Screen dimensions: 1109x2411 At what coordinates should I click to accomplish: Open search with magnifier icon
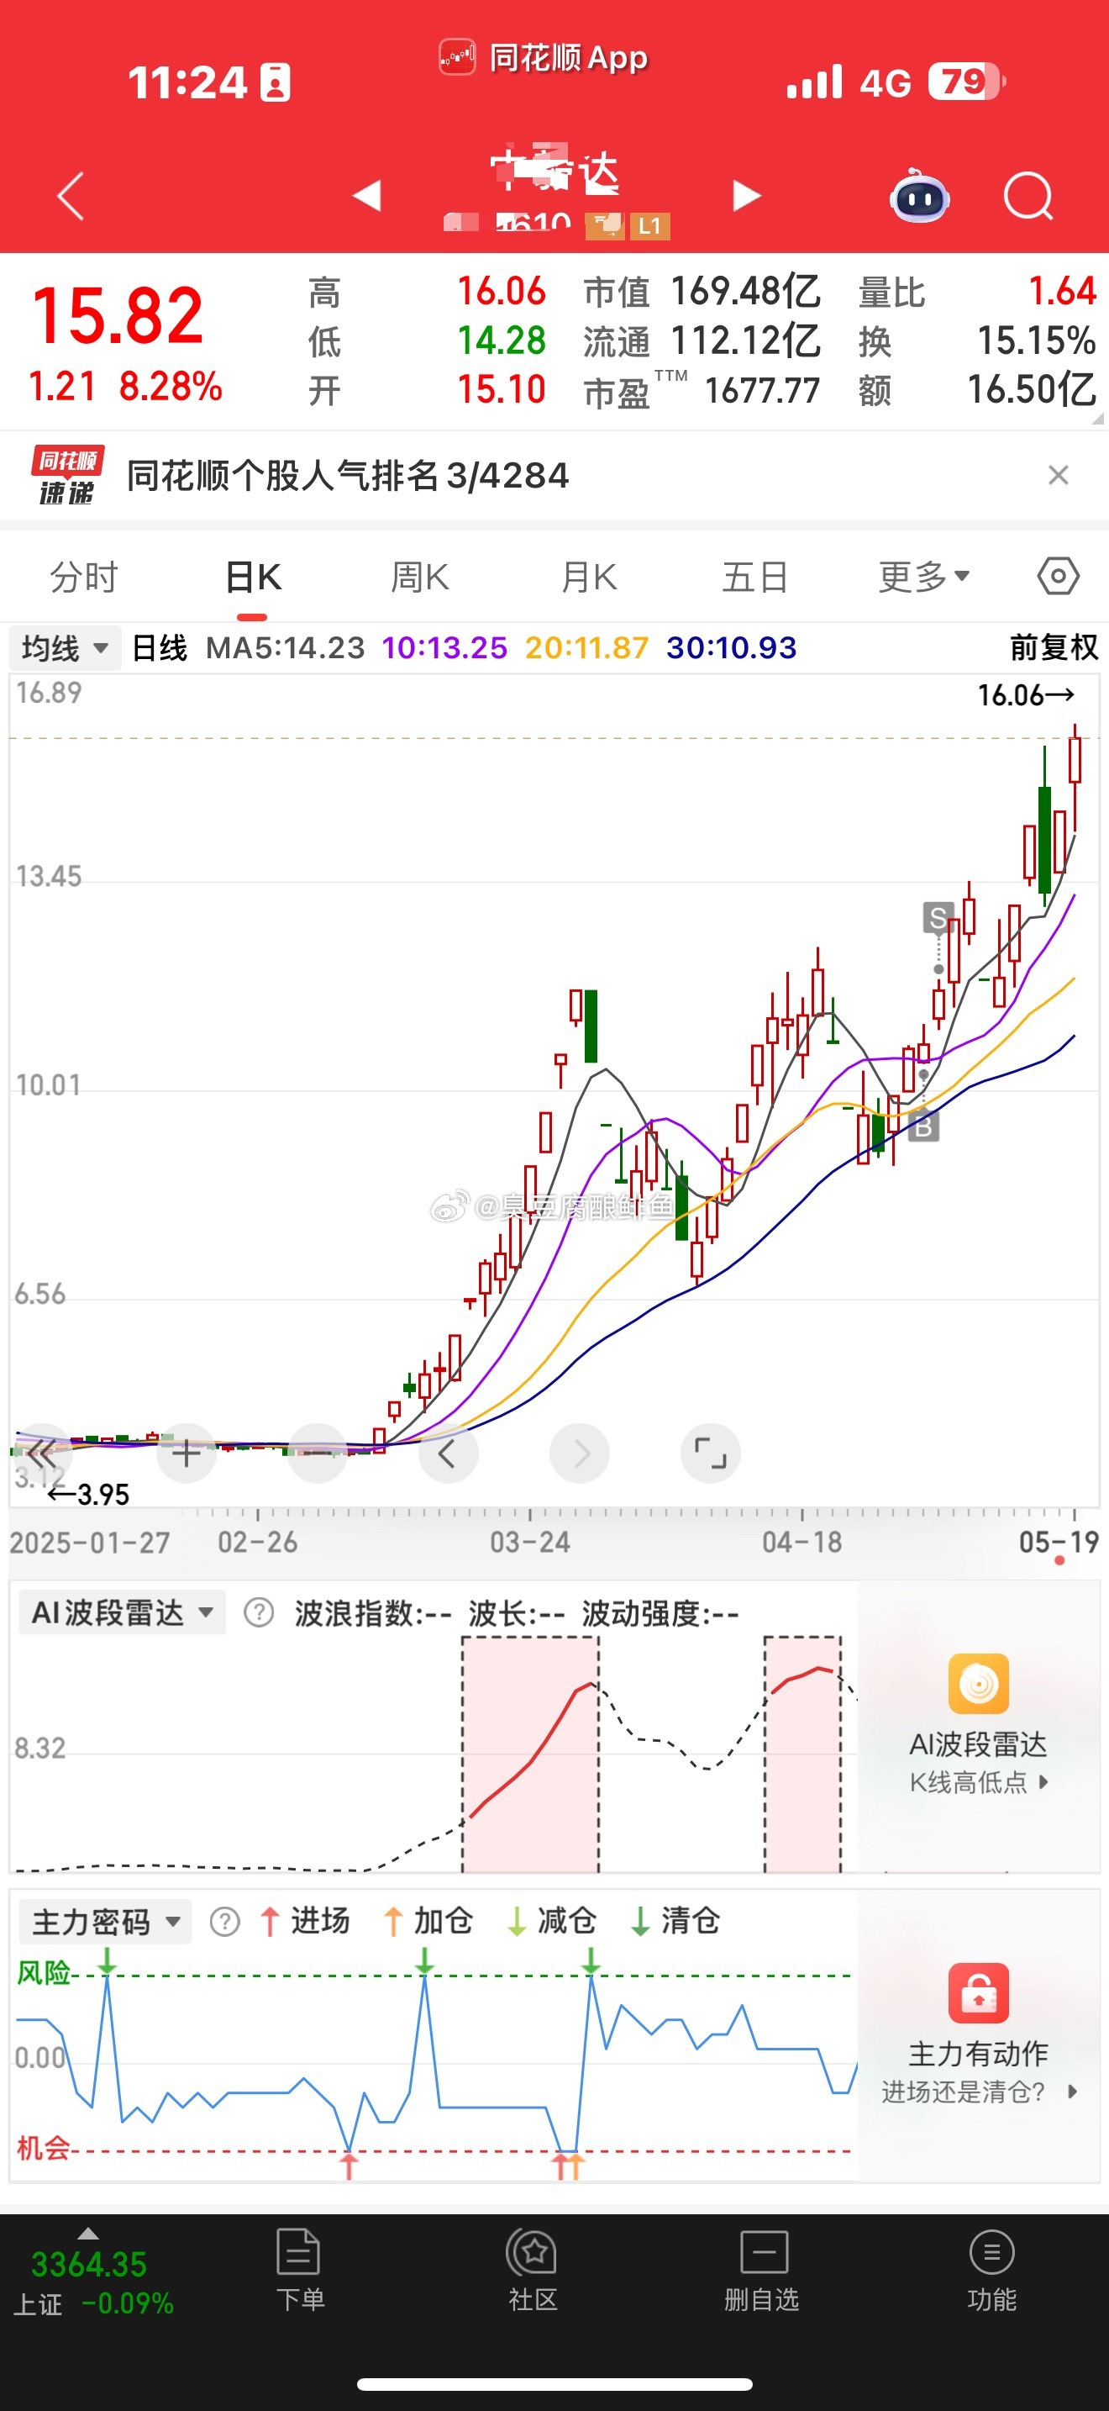[1028, 197]
